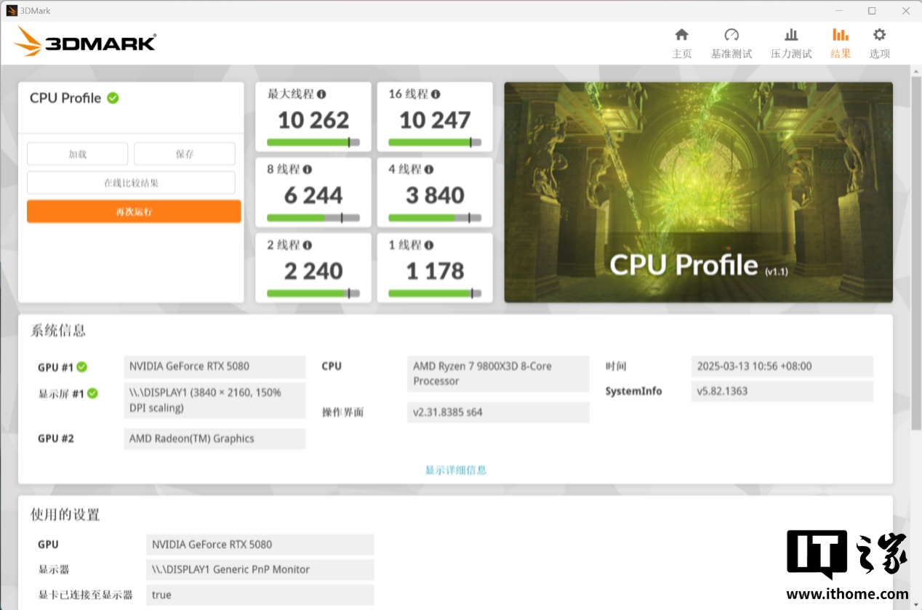Open the Home (主页) icon
922x610 pixels.
tap(681, 35)
